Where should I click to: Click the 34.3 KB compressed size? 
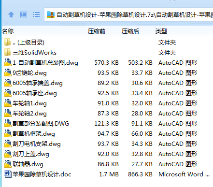(x=142, y=144)
